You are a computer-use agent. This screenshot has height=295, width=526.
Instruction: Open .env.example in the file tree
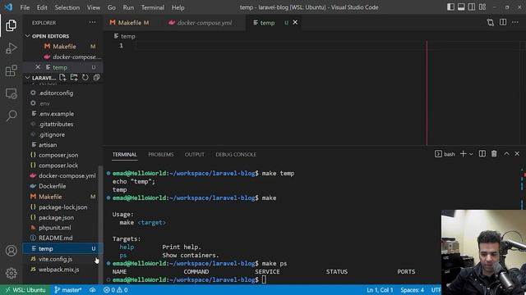click(x=57, y=114)
